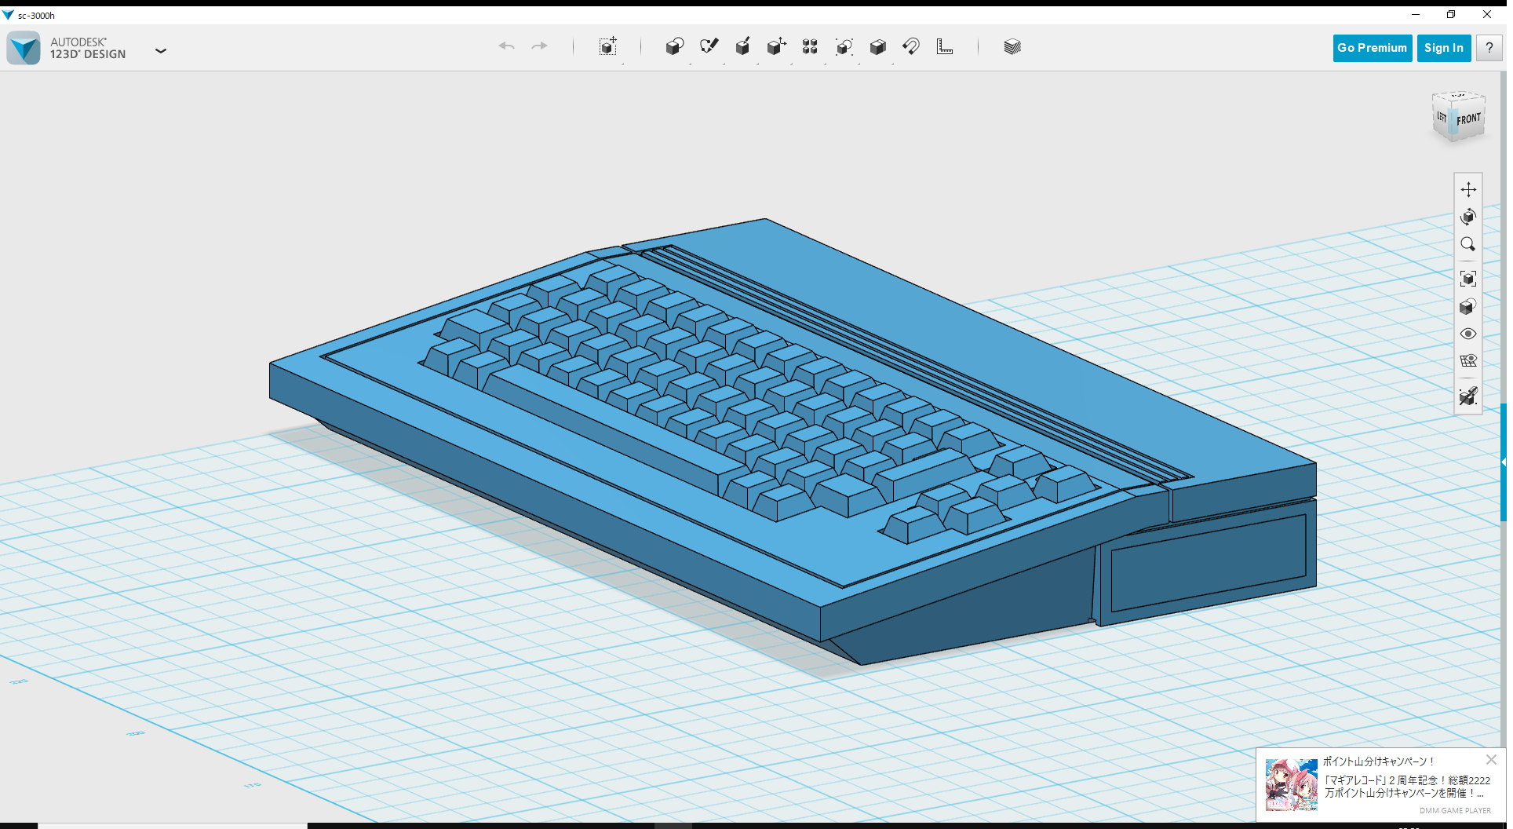Open the Help menu

[x=1489, y=48]
